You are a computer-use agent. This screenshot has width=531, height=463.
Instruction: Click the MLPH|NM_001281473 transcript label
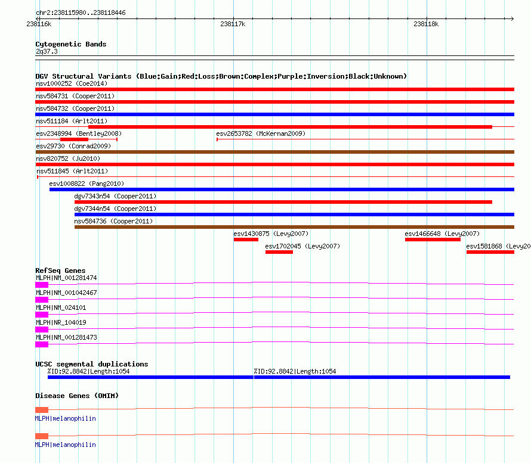pyautogui.click(x=66, y=337)
